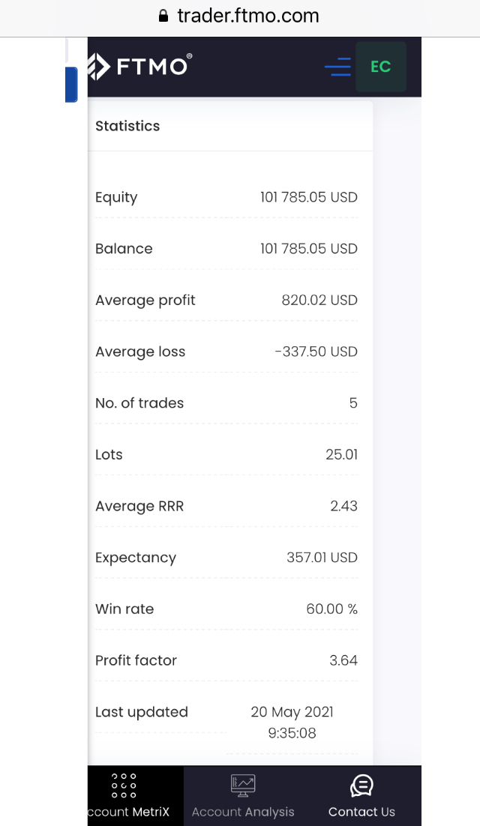The height and width of the screenshot is (826, 480).
Task: Select the Average RRR value 2.43
Action: tap(343, 507)
